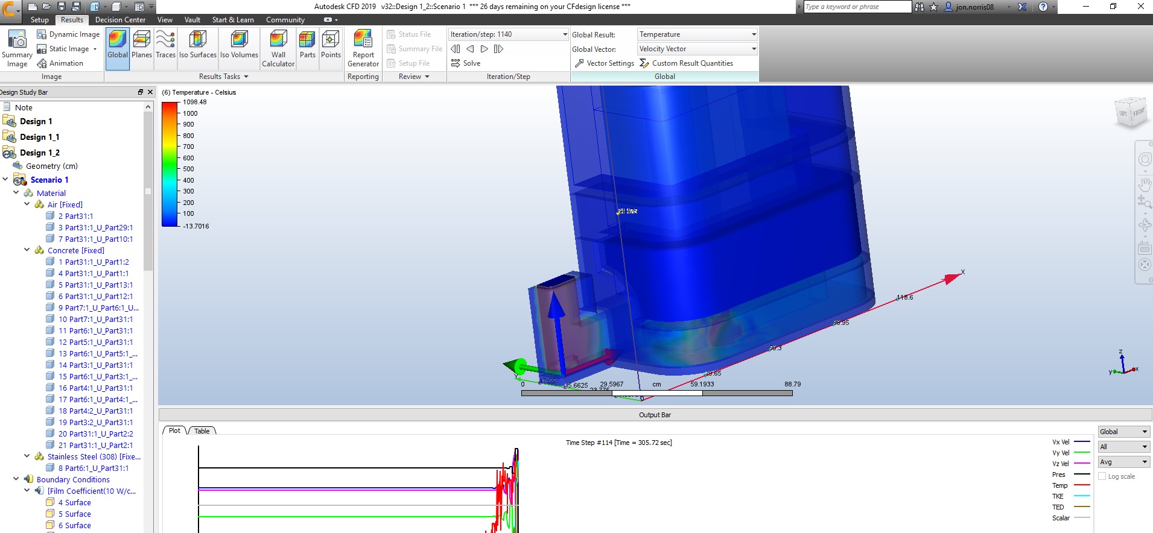This screenshot has height=533, width=1153.
Task: Open the All dropdown in Output Bar
Action: click(x=1123, y=447)
